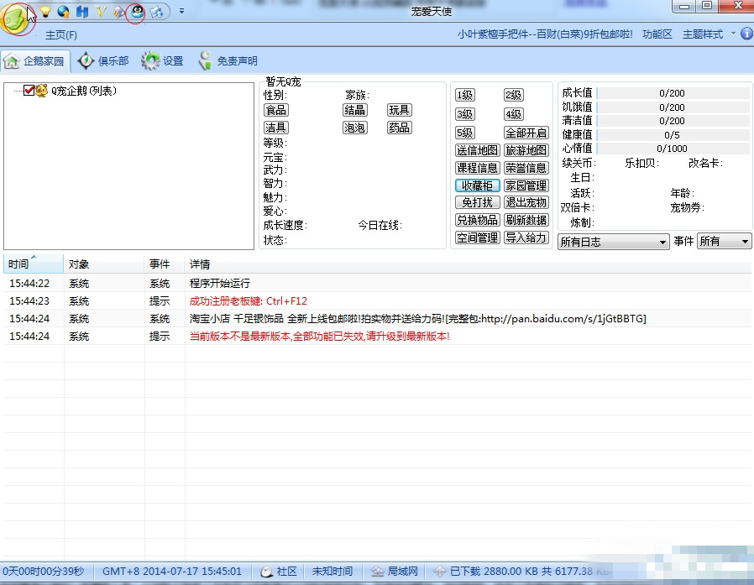This screenshot has height=585, width=754.
Task: Open the 所有日志 log filter dropdown
Action: point(614,242)
